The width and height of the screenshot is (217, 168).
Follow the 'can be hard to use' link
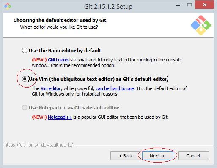[115, 88]
